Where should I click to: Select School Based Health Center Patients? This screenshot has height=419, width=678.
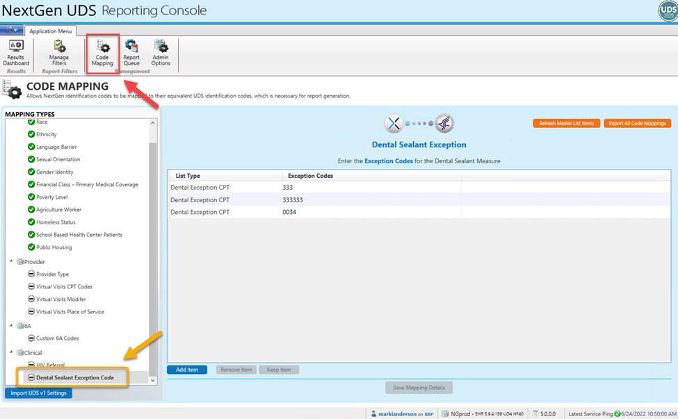tap(79, 235)
